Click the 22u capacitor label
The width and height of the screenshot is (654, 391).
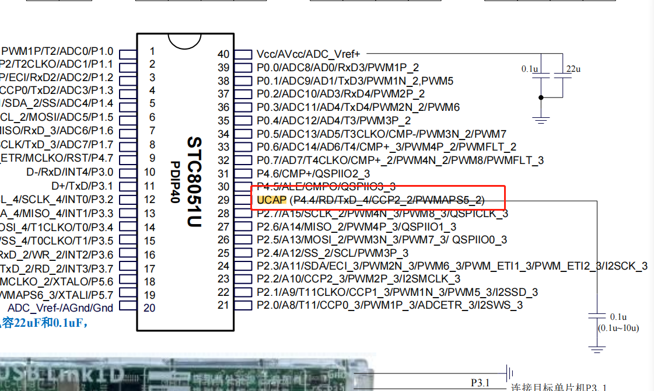573,69
